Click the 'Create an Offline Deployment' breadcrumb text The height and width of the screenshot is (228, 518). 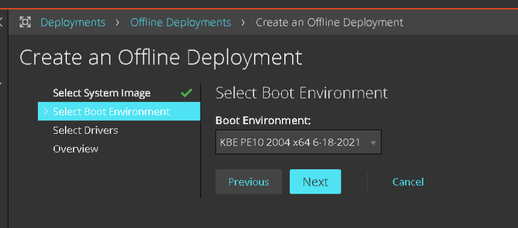point(329,22)
